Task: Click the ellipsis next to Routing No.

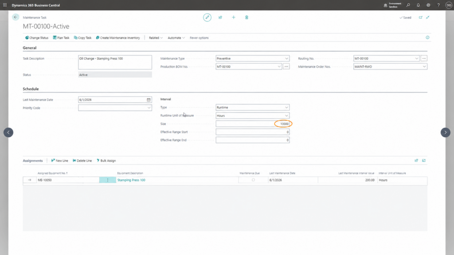Action: coord(424,58)
